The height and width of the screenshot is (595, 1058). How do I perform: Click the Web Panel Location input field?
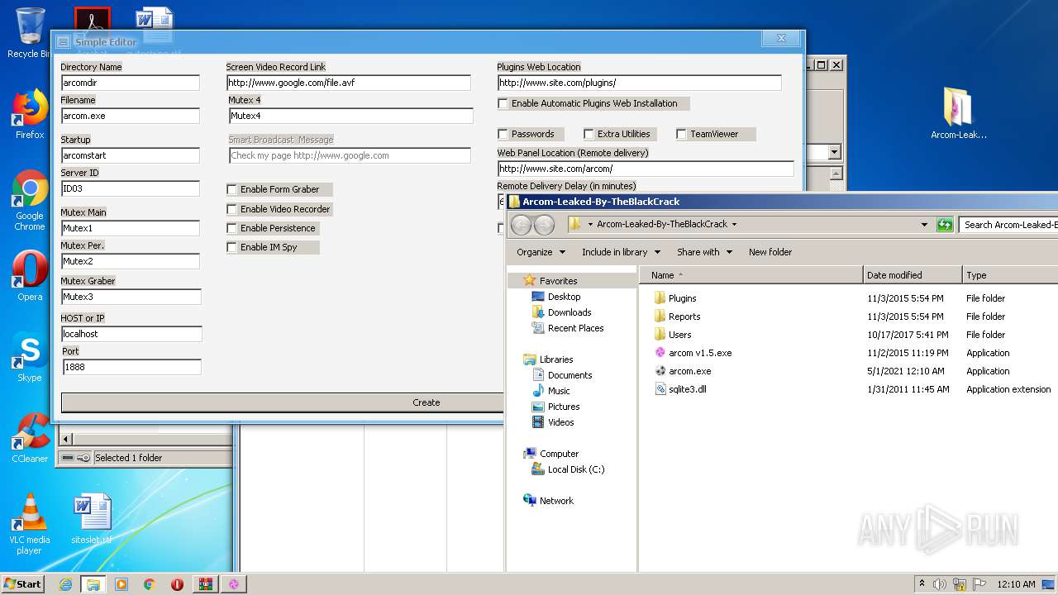pyautogui.click(x=646, y=169)
